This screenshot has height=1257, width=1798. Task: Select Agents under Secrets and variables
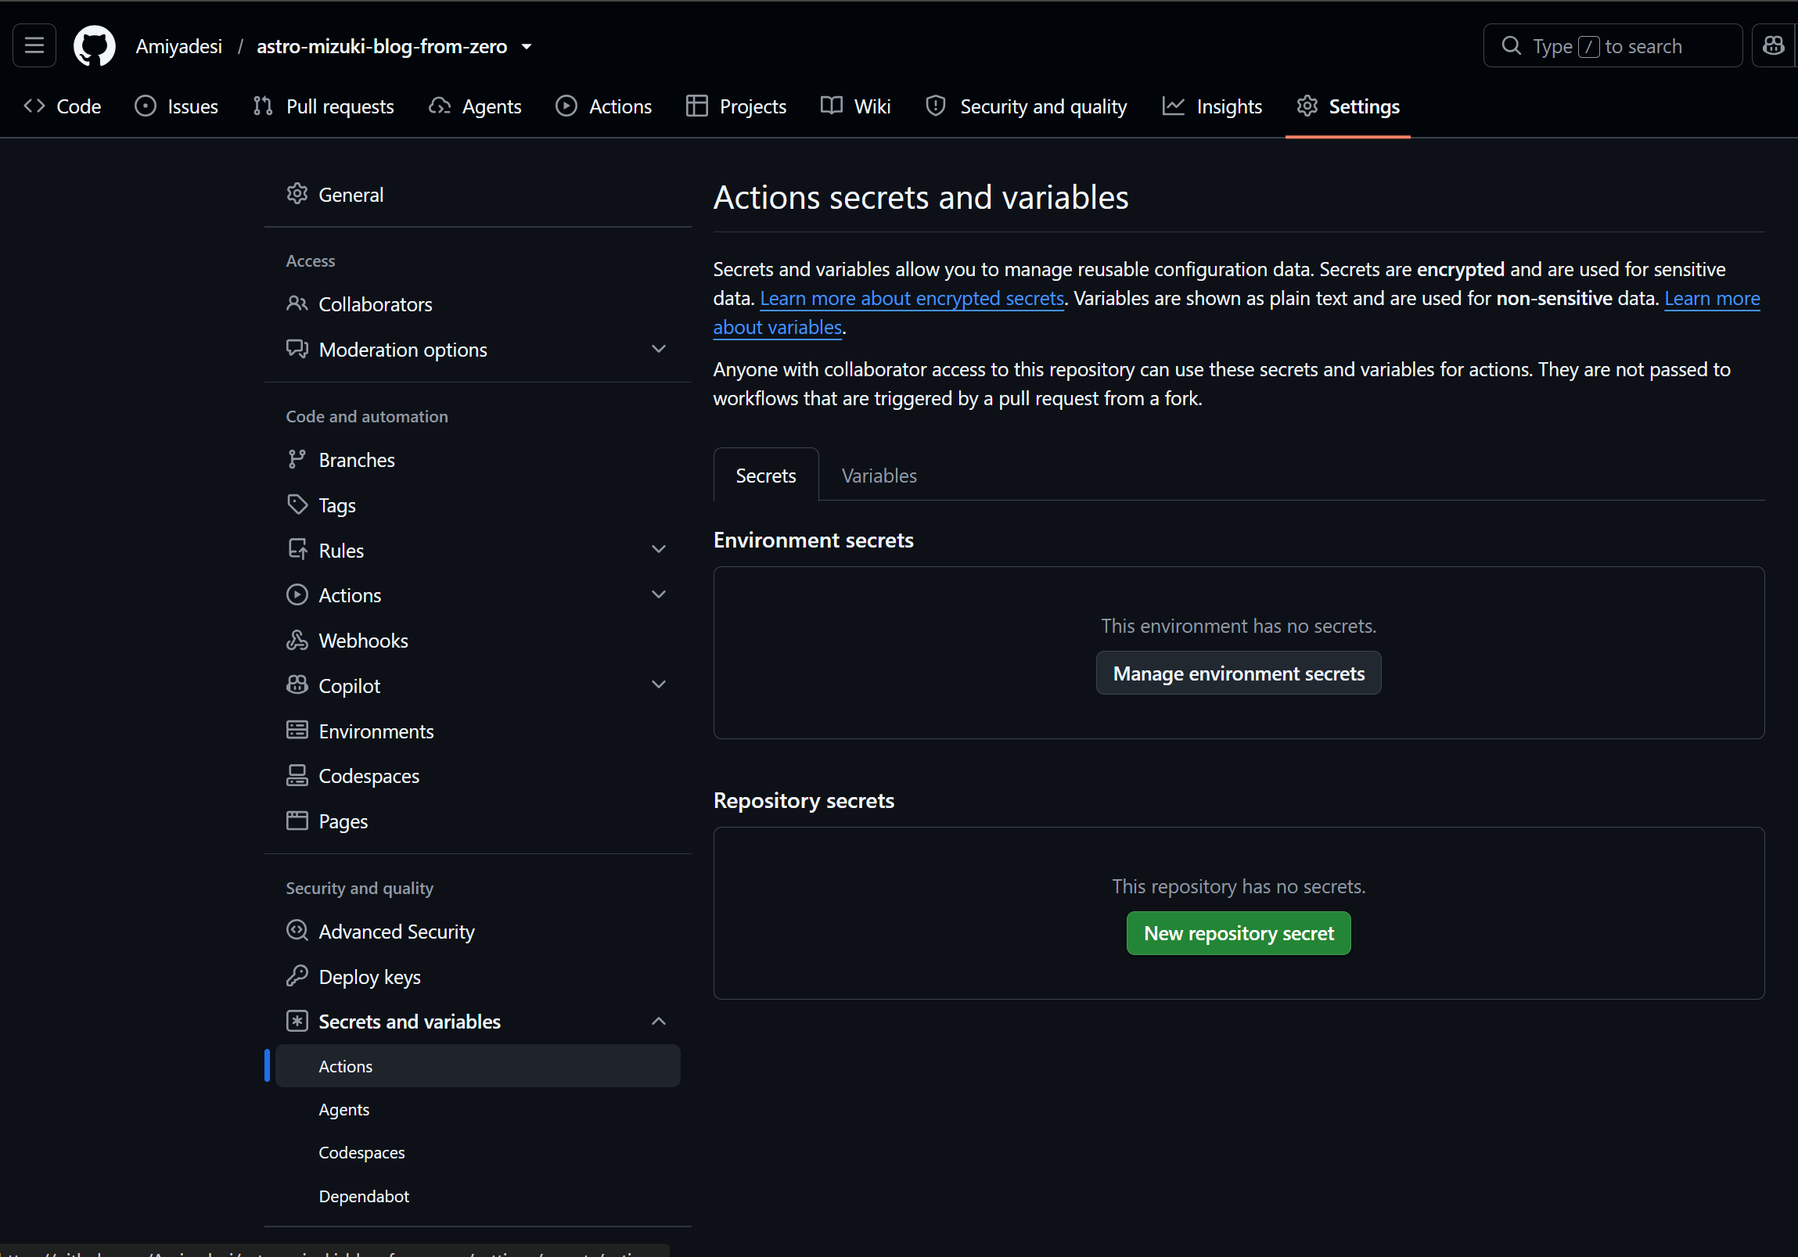coord(478,1109)
